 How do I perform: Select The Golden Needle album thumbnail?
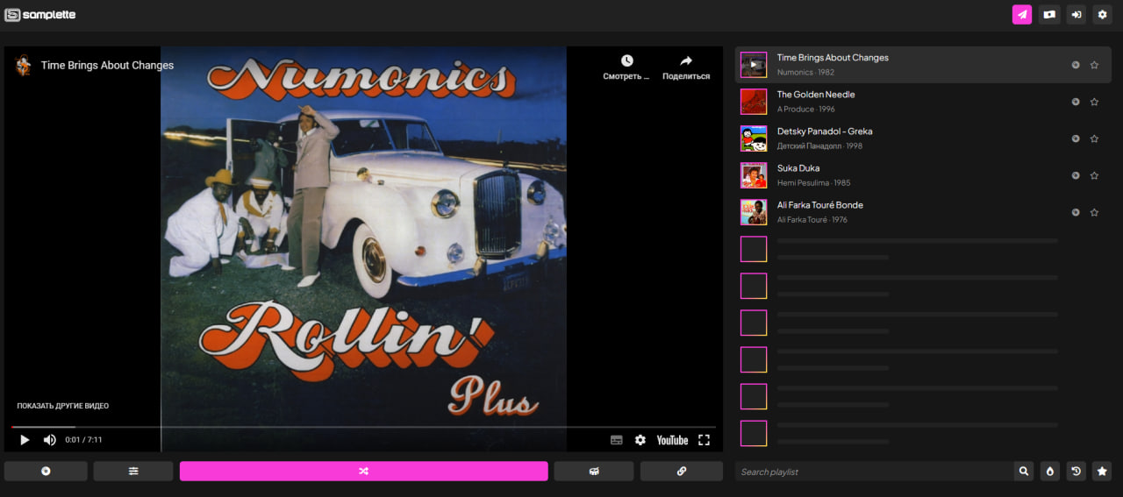(x=754, y=102)
